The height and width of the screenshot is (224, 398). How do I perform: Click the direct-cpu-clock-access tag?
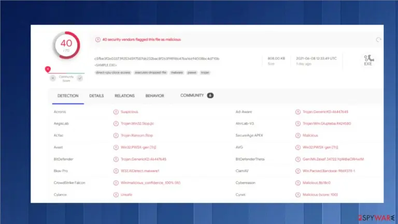(x=113, y=72)
